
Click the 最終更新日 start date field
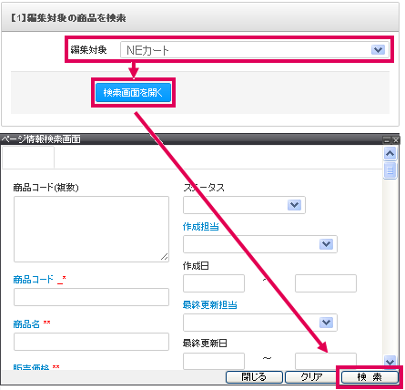(214, 361)
